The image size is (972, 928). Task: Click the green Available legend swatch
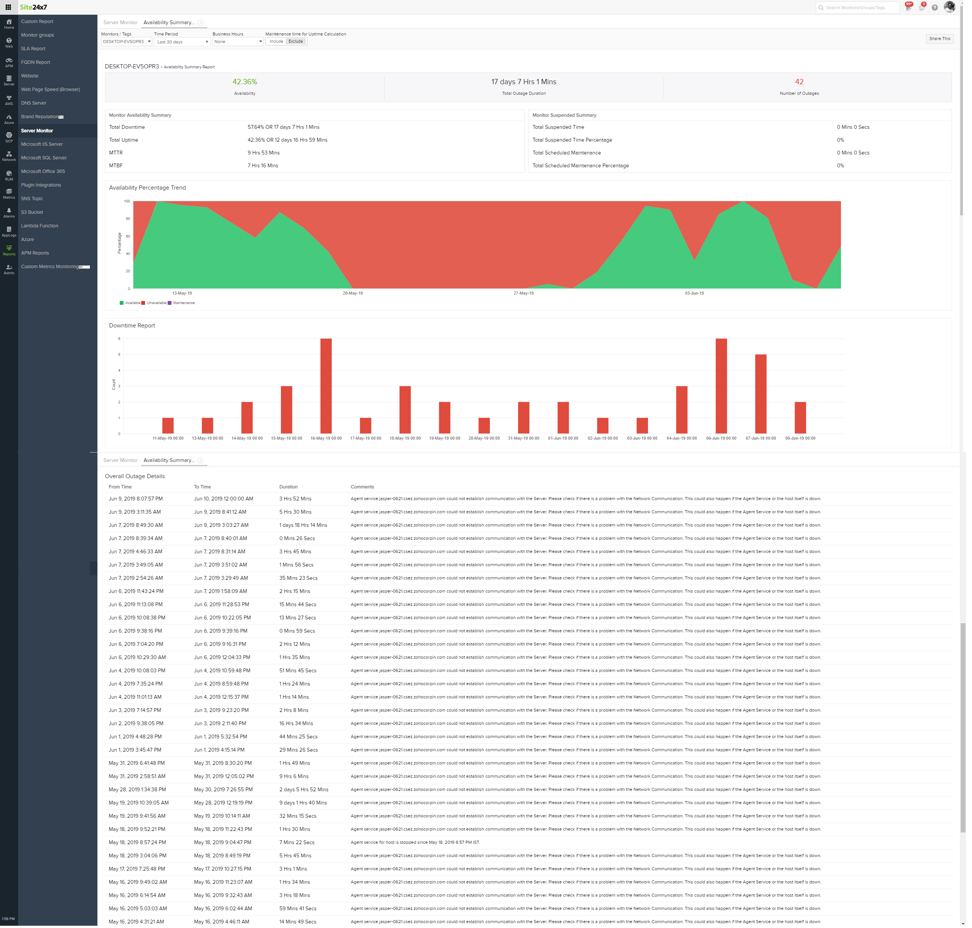(x=122, y=303)
